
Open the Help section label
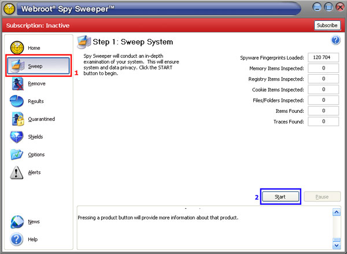(x=33, y=240)
